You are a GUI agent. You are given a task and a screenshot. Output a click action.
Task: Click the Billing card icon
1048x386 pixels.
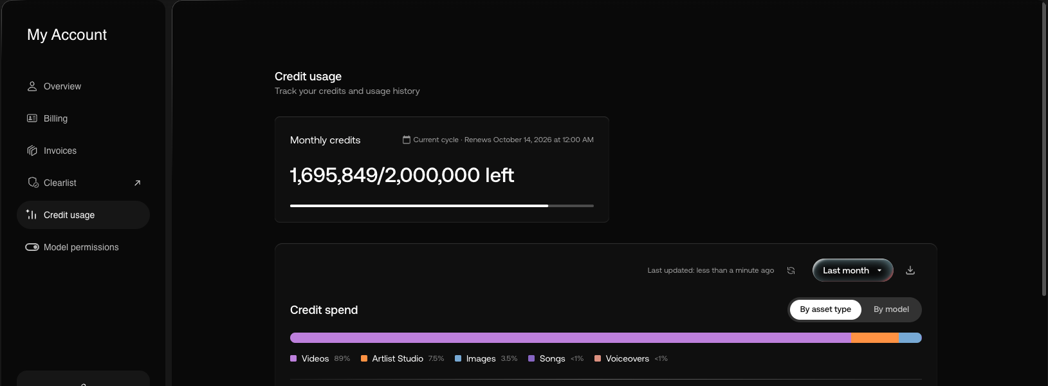click(x=32, y=118)
